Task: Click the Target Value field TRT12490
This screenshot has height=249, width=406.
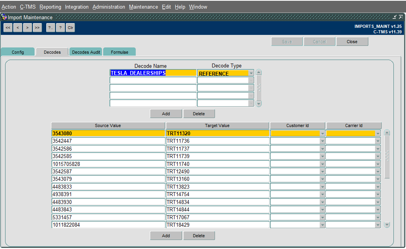Action: (217, 172)
